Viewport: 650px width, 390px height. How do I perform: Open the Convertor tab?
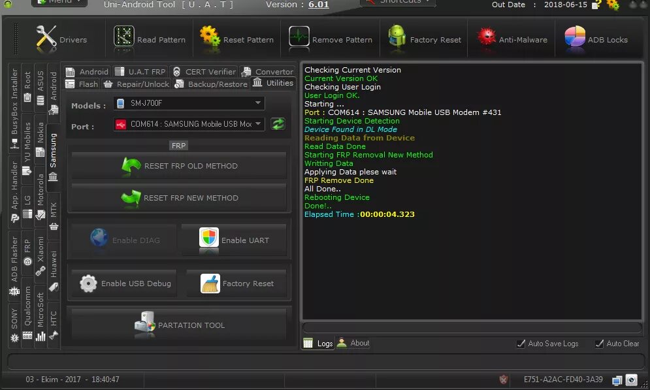267,72
